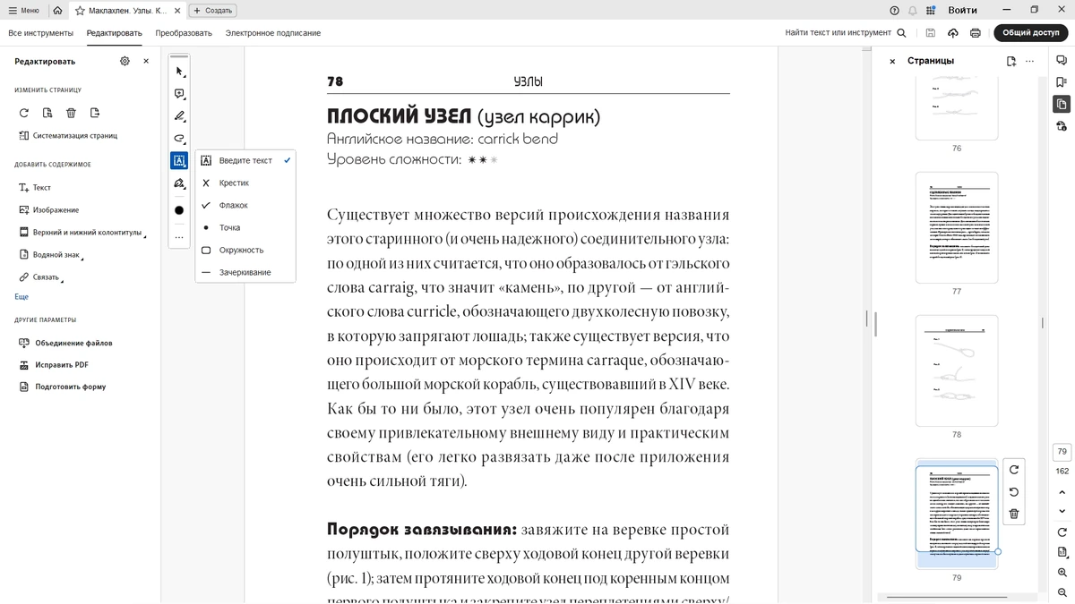Expand Верхний и нижний колонтитулы options

click(x=82, y=233)
